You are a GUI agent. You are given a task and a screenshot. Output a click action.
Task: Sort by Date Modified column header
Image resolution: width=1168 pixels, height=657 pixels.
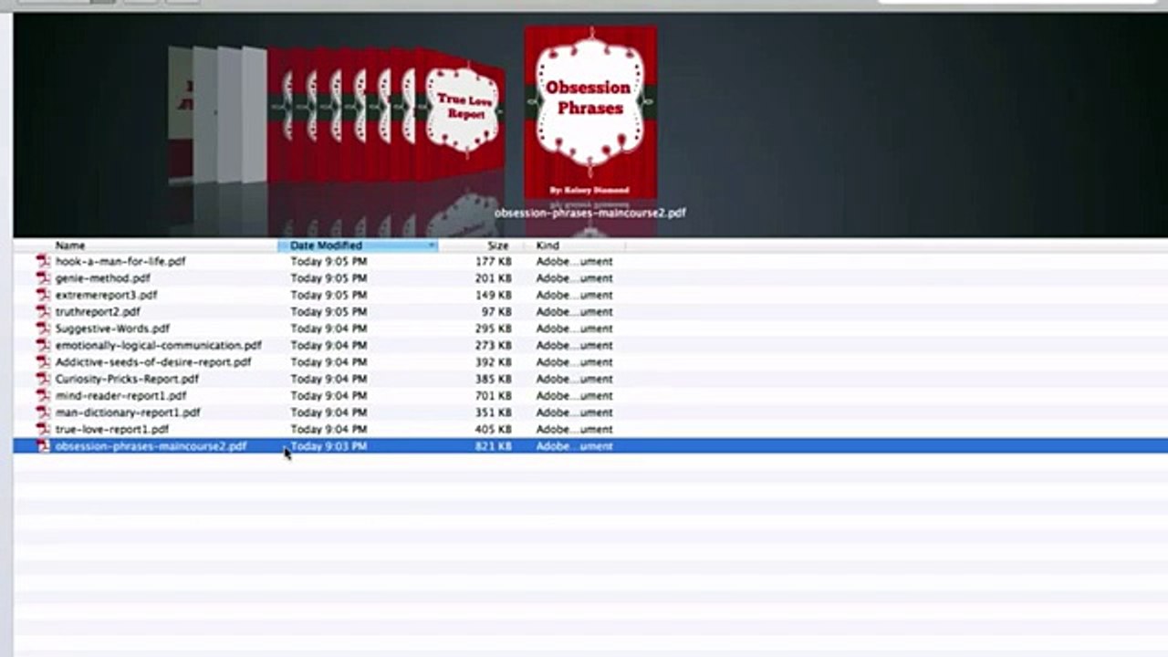[x=358, y=245]
